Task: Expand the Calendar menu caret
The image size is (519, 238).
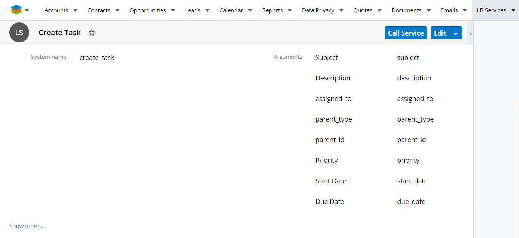Action: pos(250,10)
